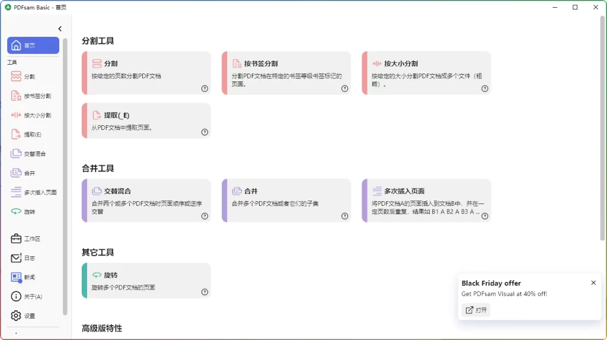Image resolution: width=607 pixels, height=340 pixels.
Task: Click the 提取(_E) tool card
Action: (x=146, y=120)
